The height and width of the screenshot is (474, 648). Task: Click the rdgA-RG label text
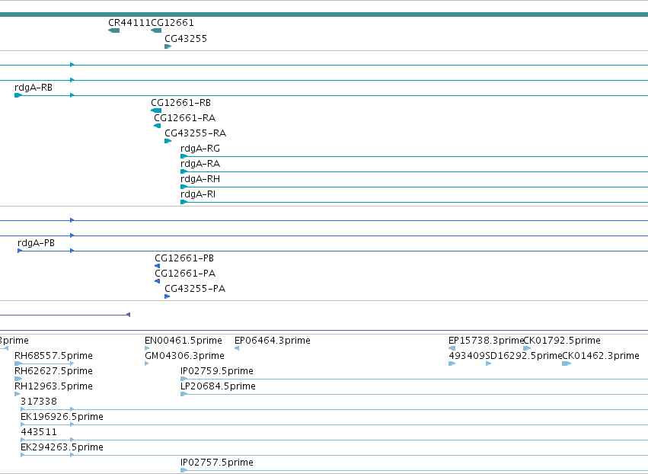pos(200,149)
